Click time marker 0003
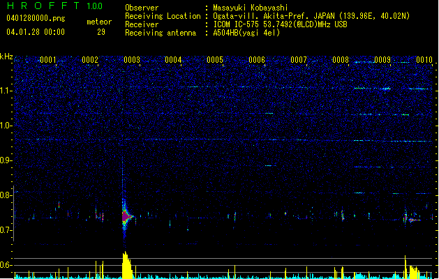 tap(132, 60)
